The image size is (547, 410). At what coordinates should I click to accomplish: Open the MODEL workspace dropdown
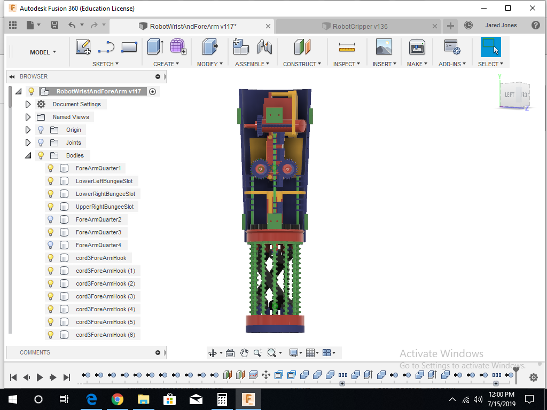[x=43, y=52]
